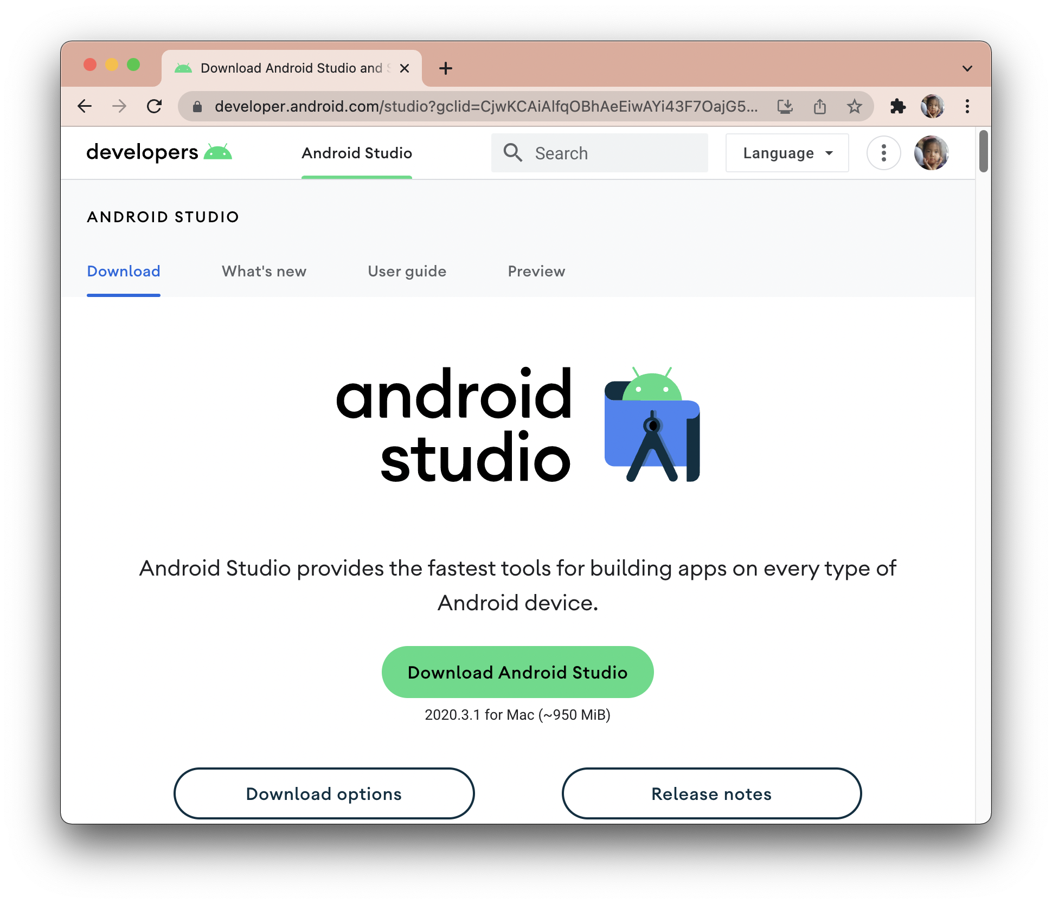The height and width of the screenshot is (904, 1052).
Task: Click the search magnifier icon
Action: tap(512, 153)
